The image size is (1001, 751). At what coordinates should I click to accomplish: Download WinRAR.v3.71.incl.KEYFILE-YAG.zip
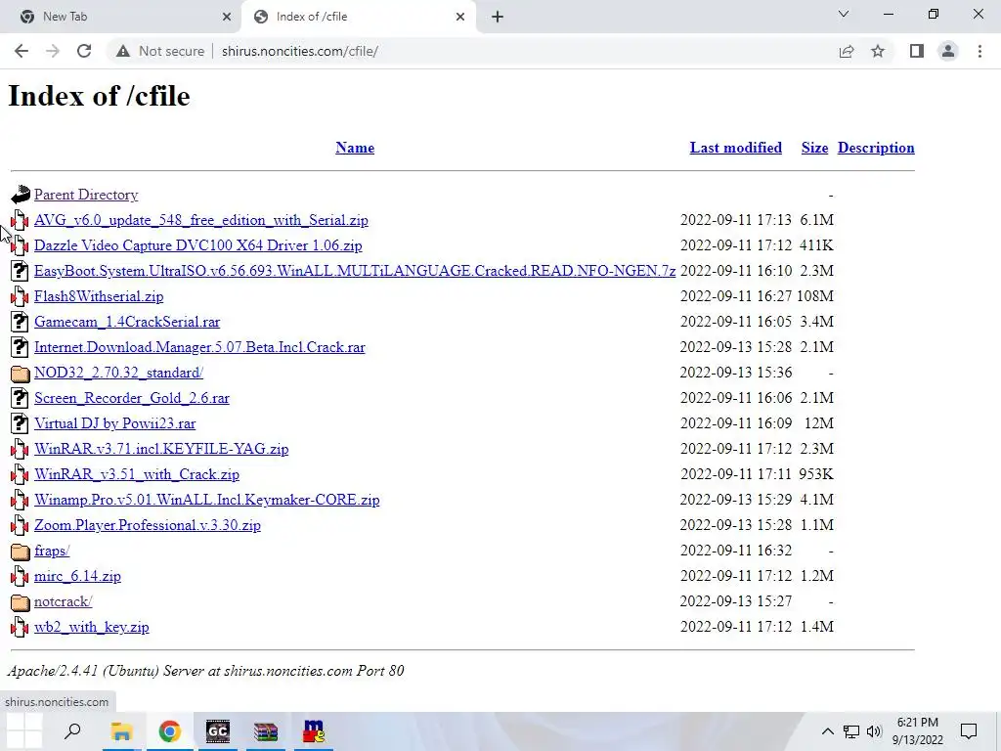coord(161,449)
